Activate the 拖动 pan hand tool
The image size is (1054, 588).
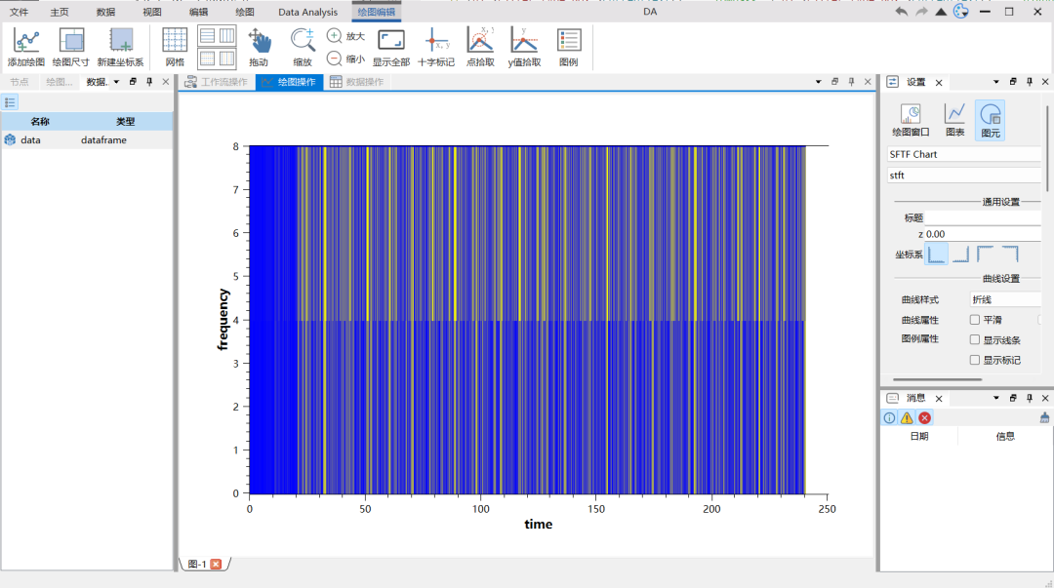259,47
